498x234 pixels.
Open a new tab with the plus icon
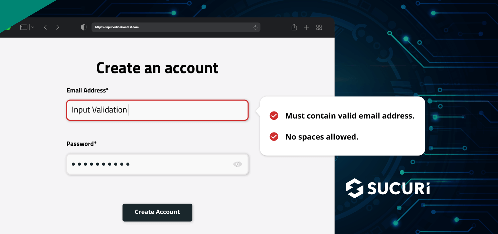[x=307, y=27]
